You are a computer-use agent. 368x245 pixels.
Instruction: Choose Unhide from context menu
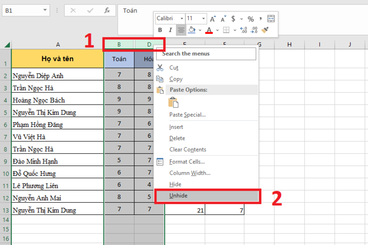(207, 196)
